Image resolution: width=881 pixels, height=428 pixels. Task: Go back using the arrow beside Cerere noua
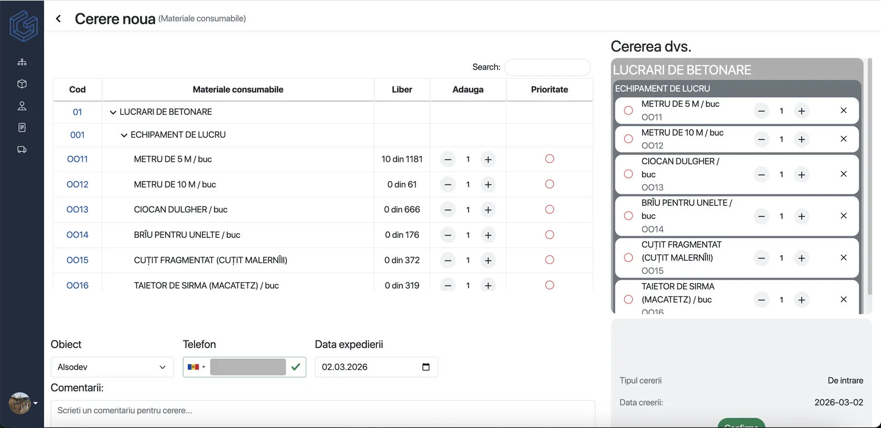tap(58, 19)
